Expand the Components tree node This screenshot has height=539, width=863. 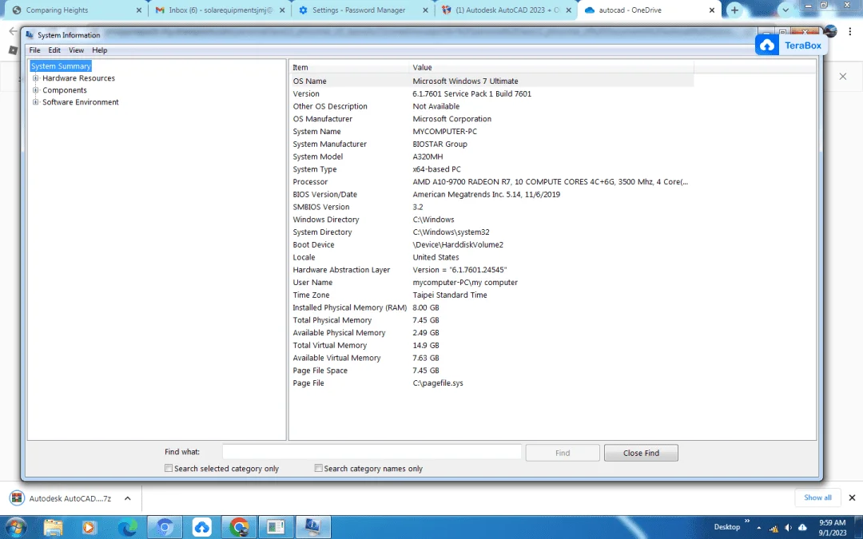click(x=35, y=90)
